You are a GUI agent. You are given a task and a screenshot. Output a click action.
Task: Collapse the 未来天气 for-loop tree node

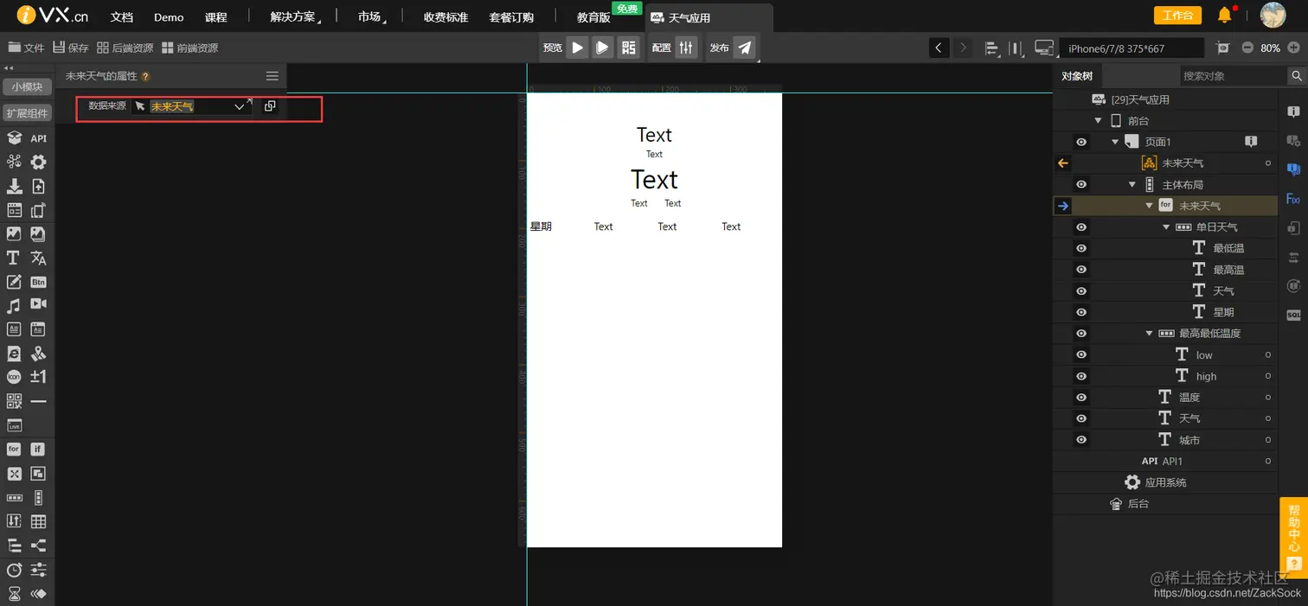coord(1149,206)
